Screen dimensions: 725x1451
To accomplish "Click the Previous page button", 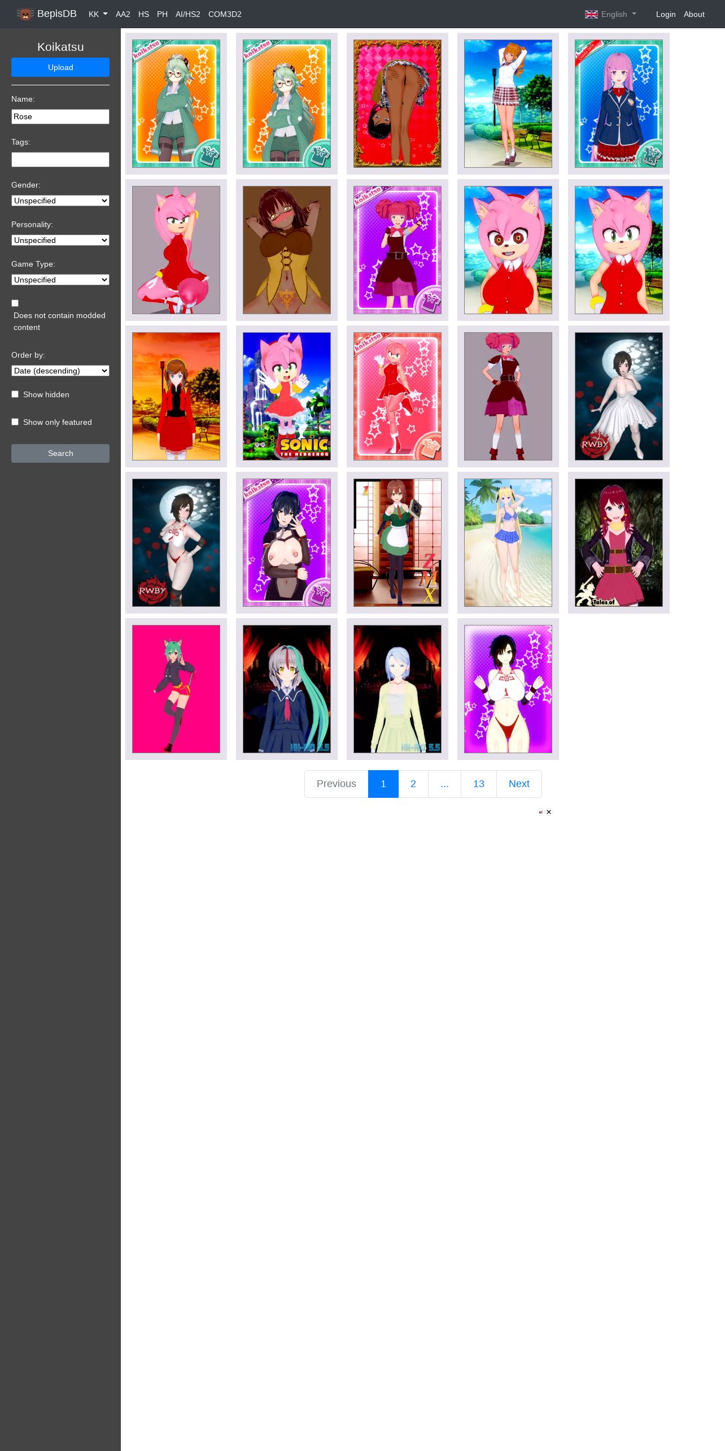I will coord(337,784).
